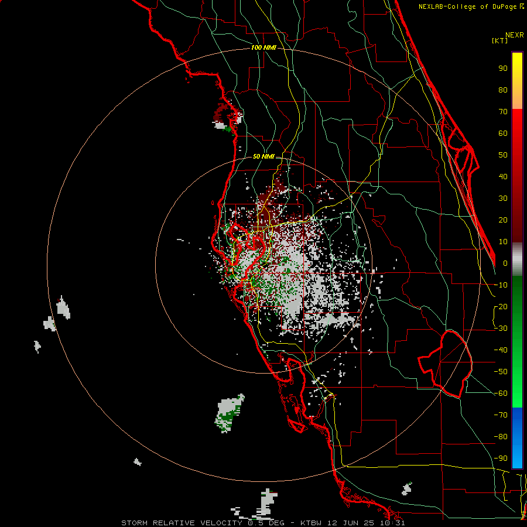Viewport: 527px width, 527px height.
Task: Click the -90 value on the velocity scale
Action: tap(501, 458)
